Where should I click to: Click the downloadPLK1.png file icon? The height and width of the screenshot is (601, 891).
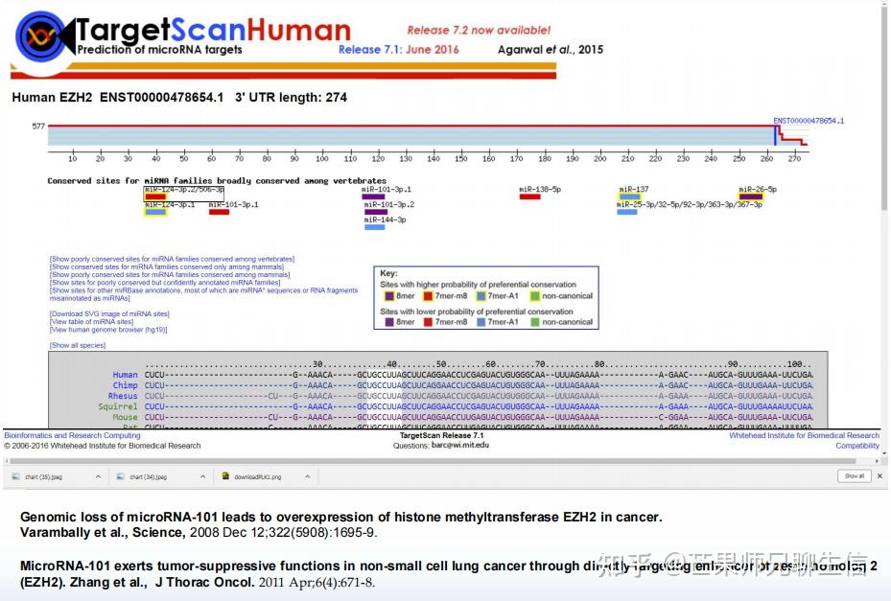click(226, 475)
